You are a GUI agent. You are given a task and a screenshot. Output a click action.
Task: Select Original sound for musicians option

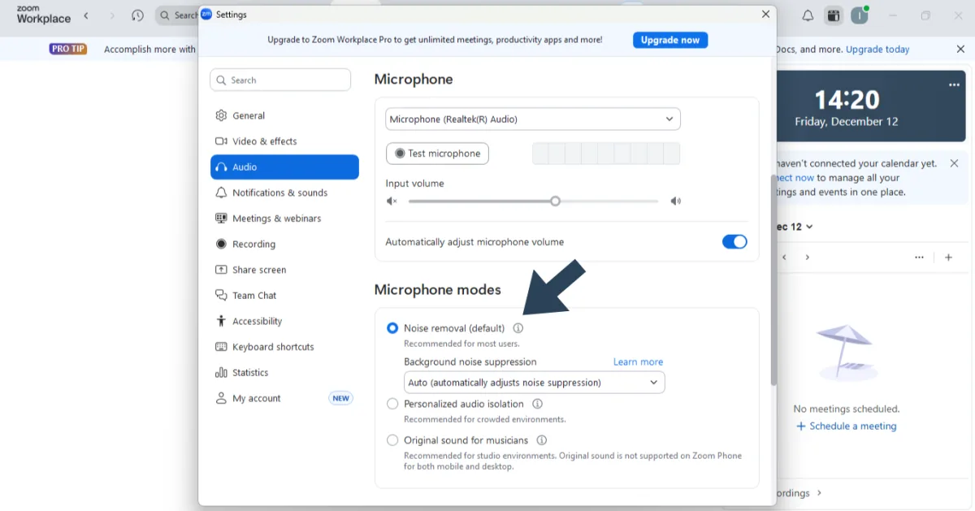pos(392,440)
